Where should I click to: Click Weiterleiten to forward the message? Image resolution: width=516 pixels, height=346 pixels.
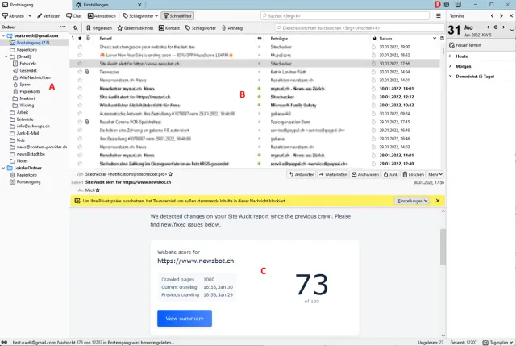coord(333,174)
